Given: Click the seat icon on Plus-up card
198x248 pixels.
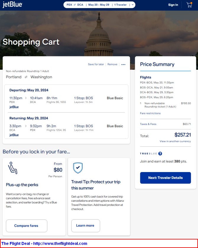Looking at the screenshot, I should 13,168.
